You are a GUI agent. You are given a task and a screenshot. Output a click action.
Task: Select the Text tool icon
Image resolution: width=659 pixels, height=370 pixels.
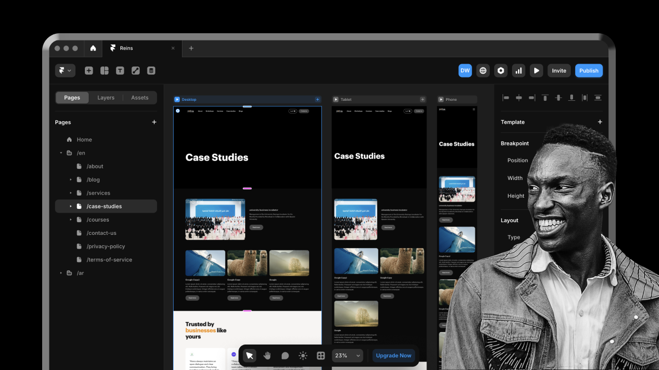120,71
